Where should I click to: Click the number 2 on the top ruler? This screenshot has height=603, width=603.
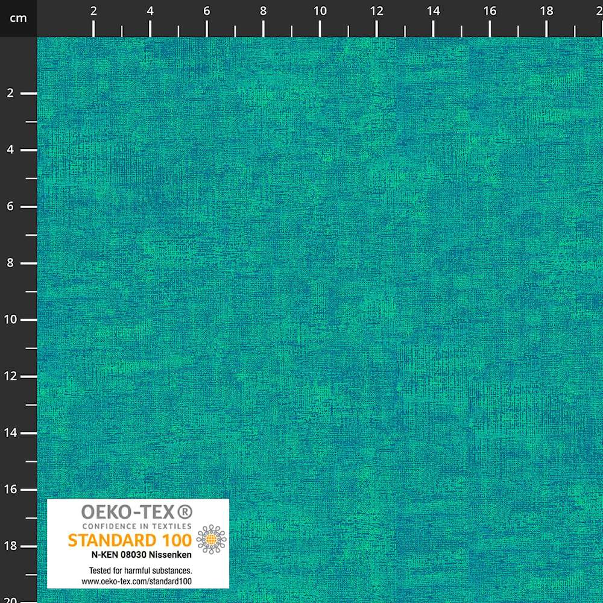(x=93, y=11)
